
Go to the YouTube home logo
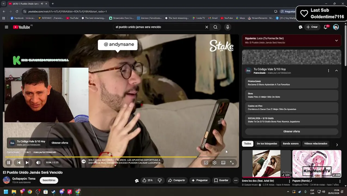click(22, 27)
